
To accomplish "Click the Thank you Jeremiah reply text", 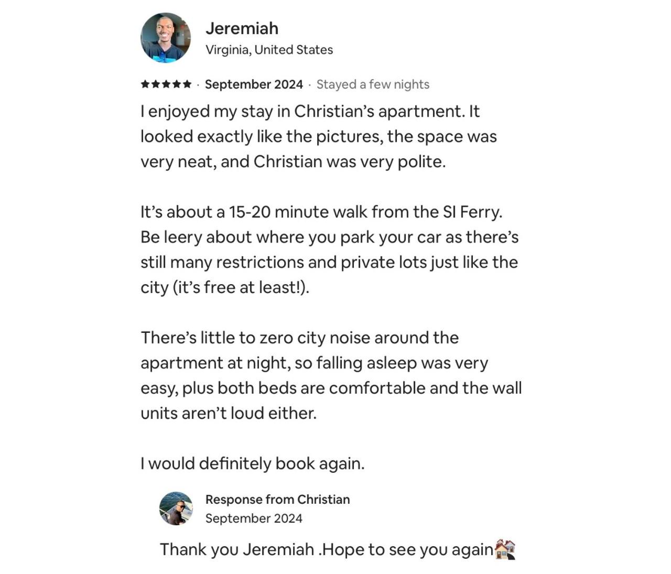I will [x=327, y=549].
